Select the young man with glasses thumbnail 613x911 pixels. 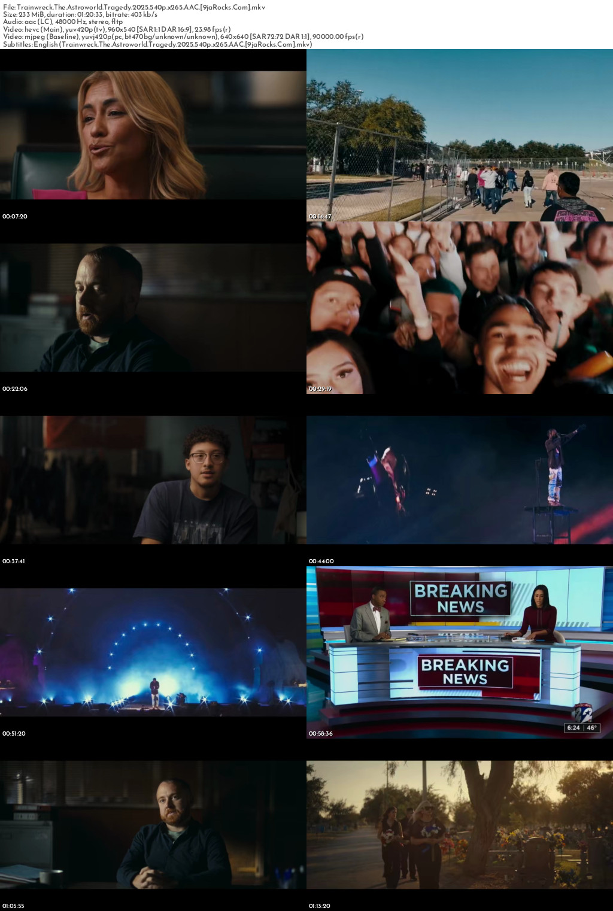tap(153, 480)
